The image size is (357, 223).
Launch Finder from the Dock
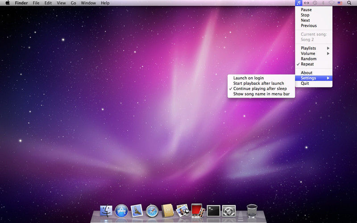coord(106,211)
